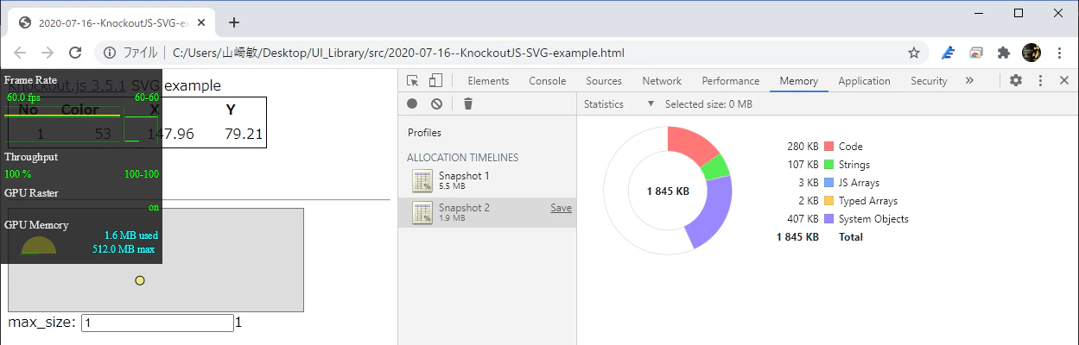
Task: Click the browser back arrow
Action: [20, 53]
